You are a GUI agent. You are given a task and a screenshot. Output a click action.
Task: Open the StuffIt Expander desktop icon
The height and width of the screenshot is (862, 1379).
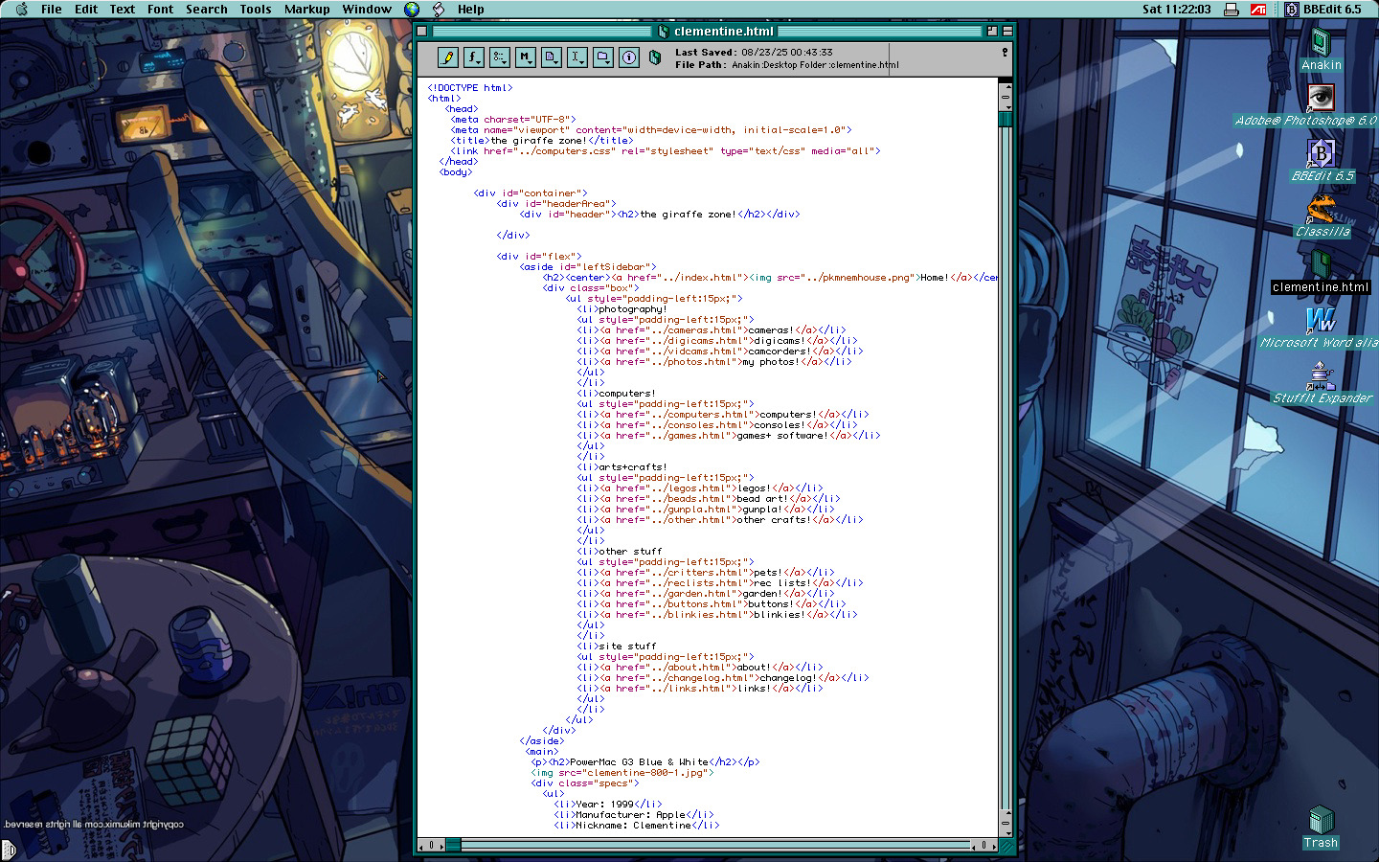[1321, 375]
